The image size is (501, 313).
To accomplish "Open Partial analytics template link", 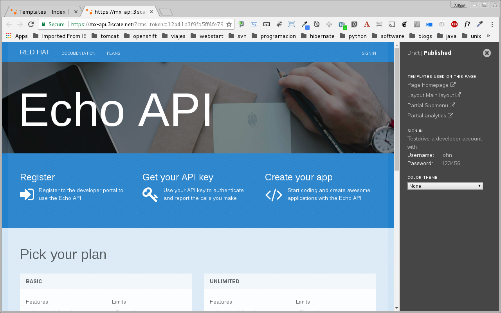I will pyautogui.click(x=430, y=115).
